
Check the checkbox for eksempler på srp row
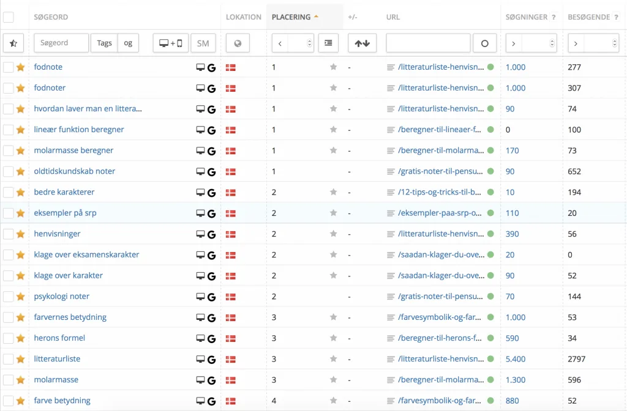9,213
